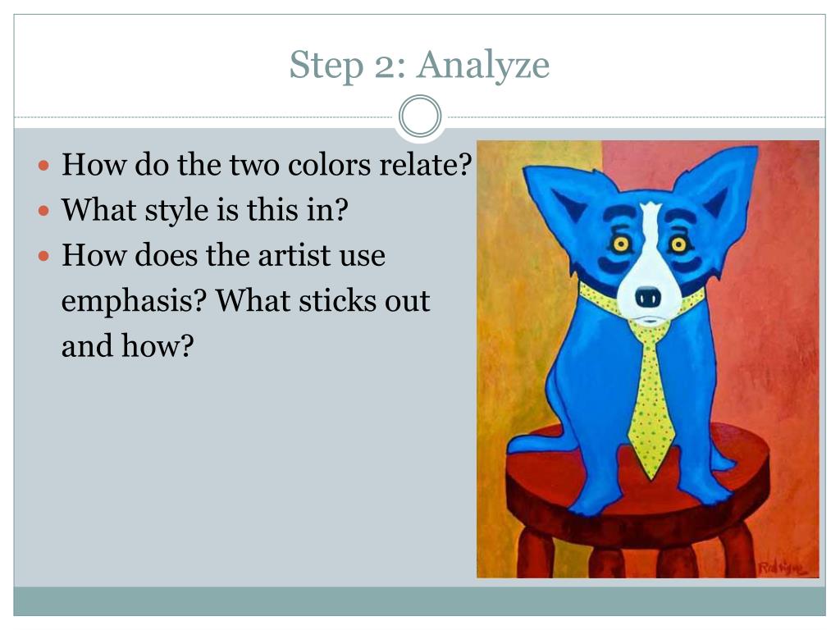Click the 'emphasis? What sticks out' text line

pyautogui.click(x=245, y=301)
